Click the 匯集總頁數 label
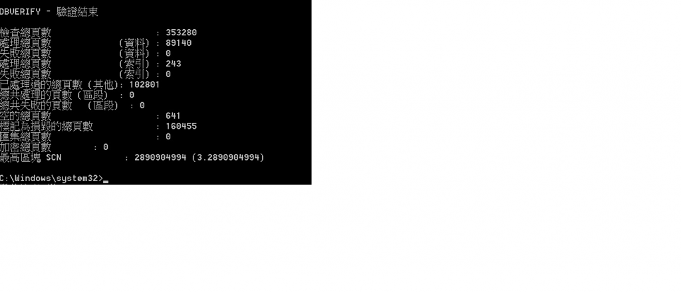This screenshot has height=292, width=681. (26, 137)
